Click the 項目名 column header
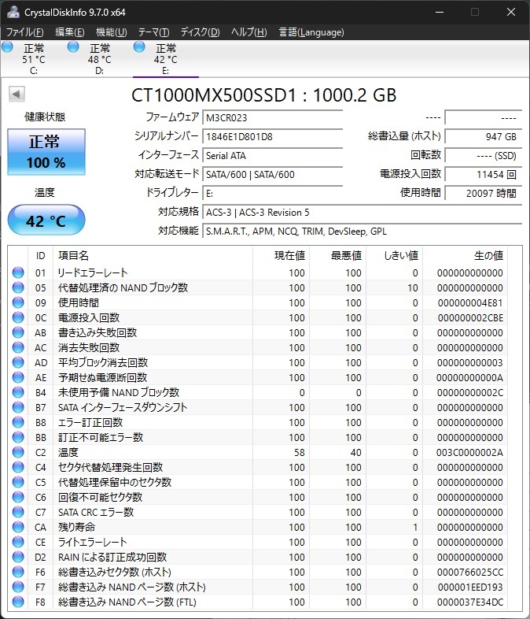Viewport: 530px width, 619px height. click(x=153, y=255)
